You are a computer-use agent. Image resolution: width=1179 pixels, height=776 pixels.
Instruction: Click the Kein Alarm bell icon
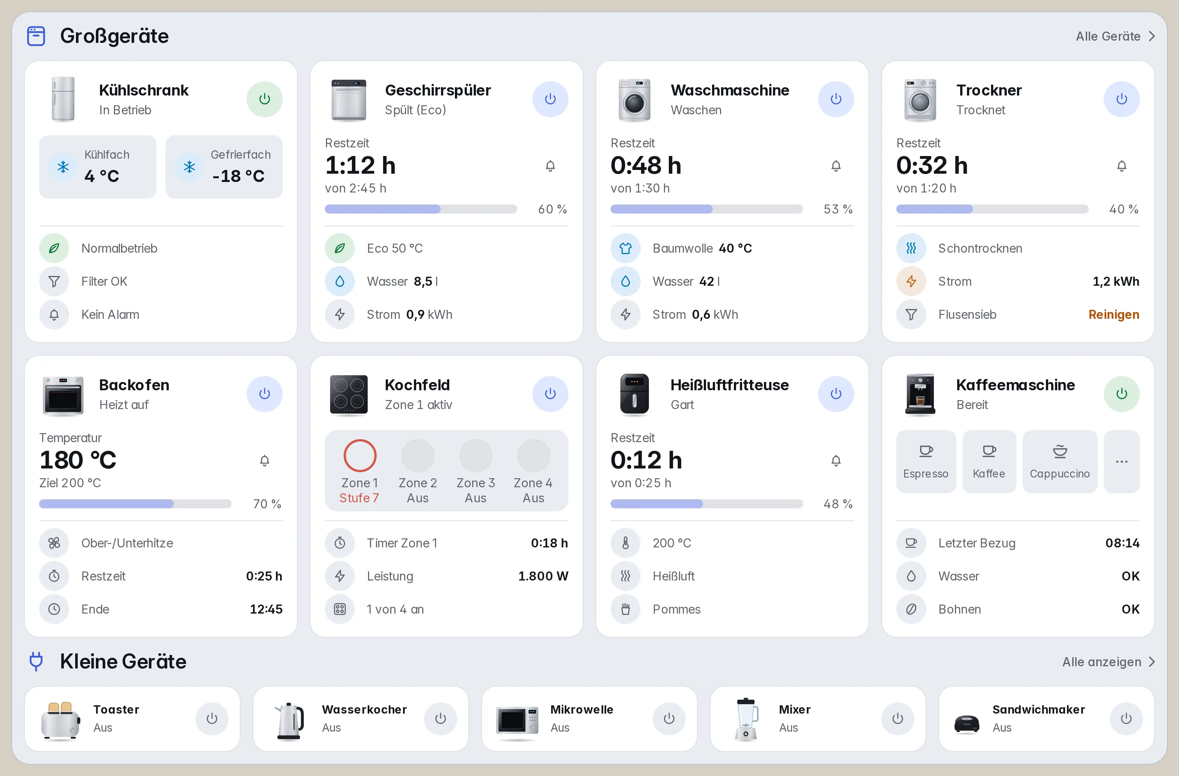[x=54, y=315]
